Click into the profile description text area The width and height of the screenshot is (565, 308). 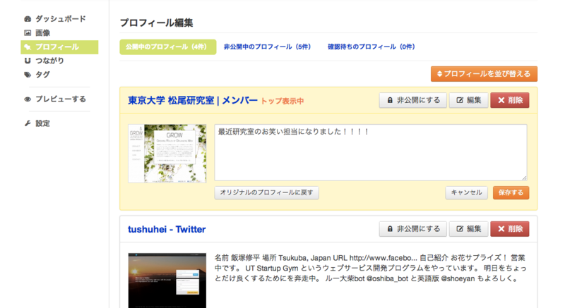371,152
